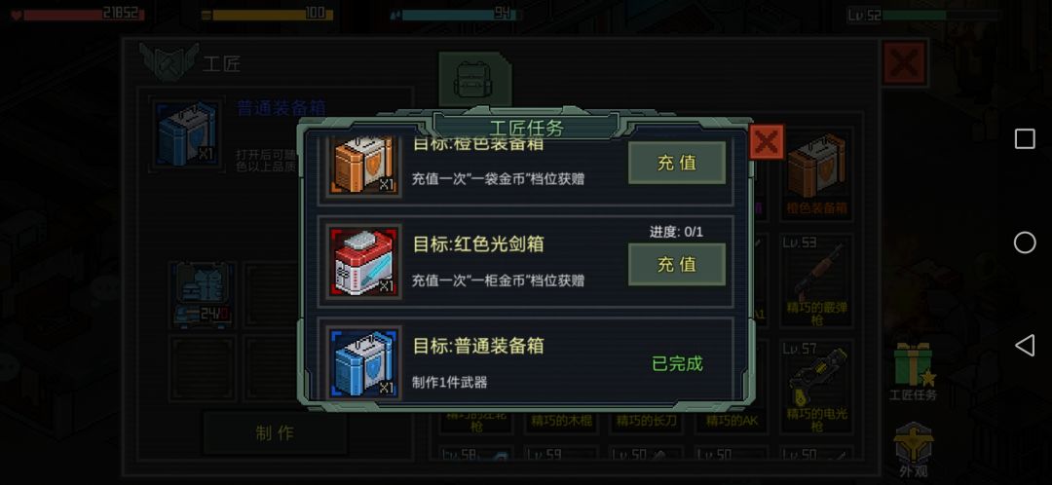Open 工匠任务 gift icon on right side
Viewport: 1052px width, 485px height.
pyautogui.click(x=913, y=372)
